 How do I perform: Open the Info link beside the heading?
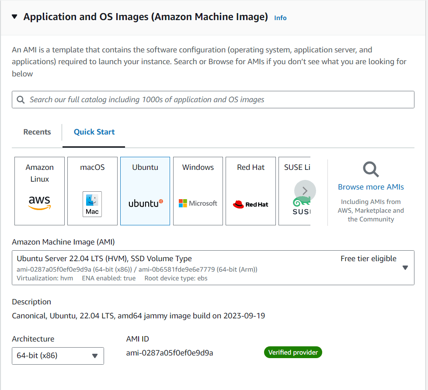[x=280, y=18]
